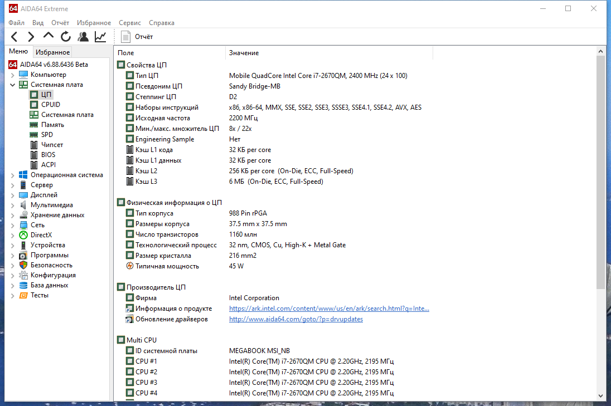
Task: Click the Отчёт report toolbar button
Action: [137, 37]
